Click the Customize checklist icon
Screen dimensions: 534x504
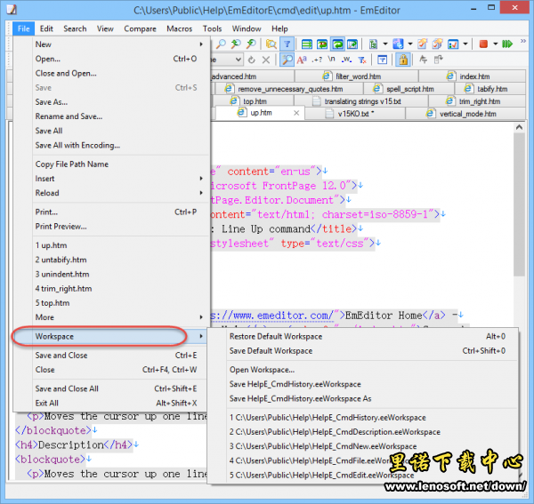pos(453,44)
